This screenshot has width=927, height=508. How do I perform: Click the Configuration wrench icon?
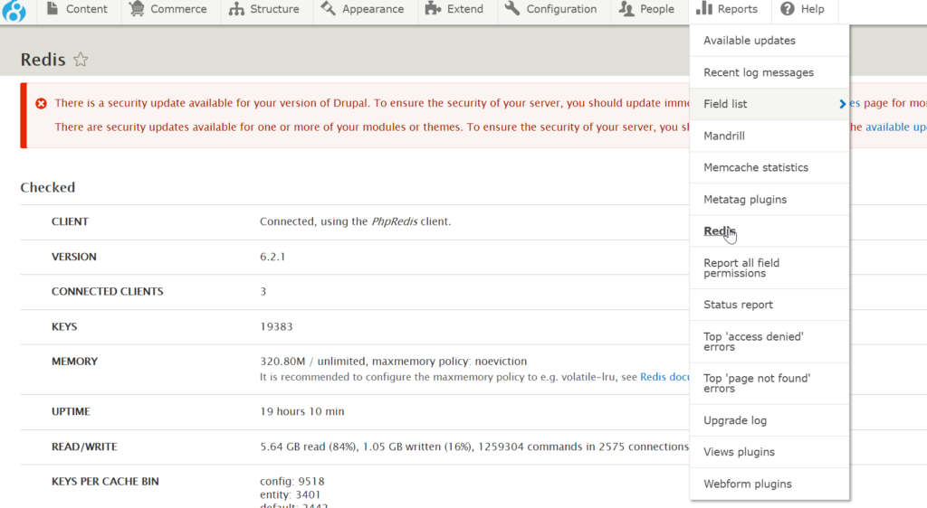(512, 8)
